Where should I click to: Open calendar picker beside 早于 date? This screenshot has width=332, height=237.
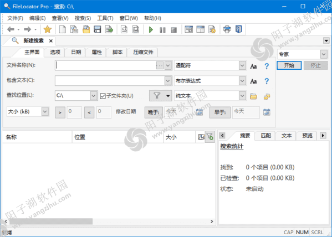coord(267,112)
